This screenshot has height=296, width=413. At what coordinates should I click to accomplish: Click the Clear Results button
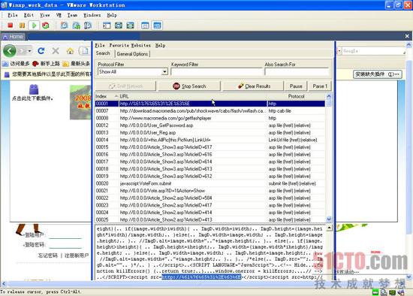pos(253,86)
